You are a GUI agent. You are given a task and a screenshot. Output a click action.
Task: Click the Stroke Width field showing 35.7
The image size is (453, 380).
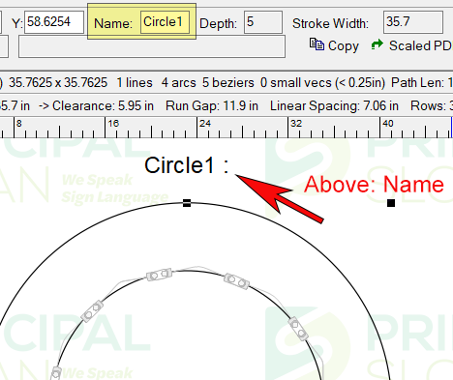coord(413,22)
